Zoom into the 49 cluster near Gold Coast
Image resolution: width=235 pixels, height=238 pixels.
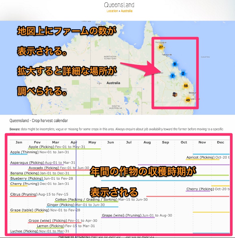188,100
